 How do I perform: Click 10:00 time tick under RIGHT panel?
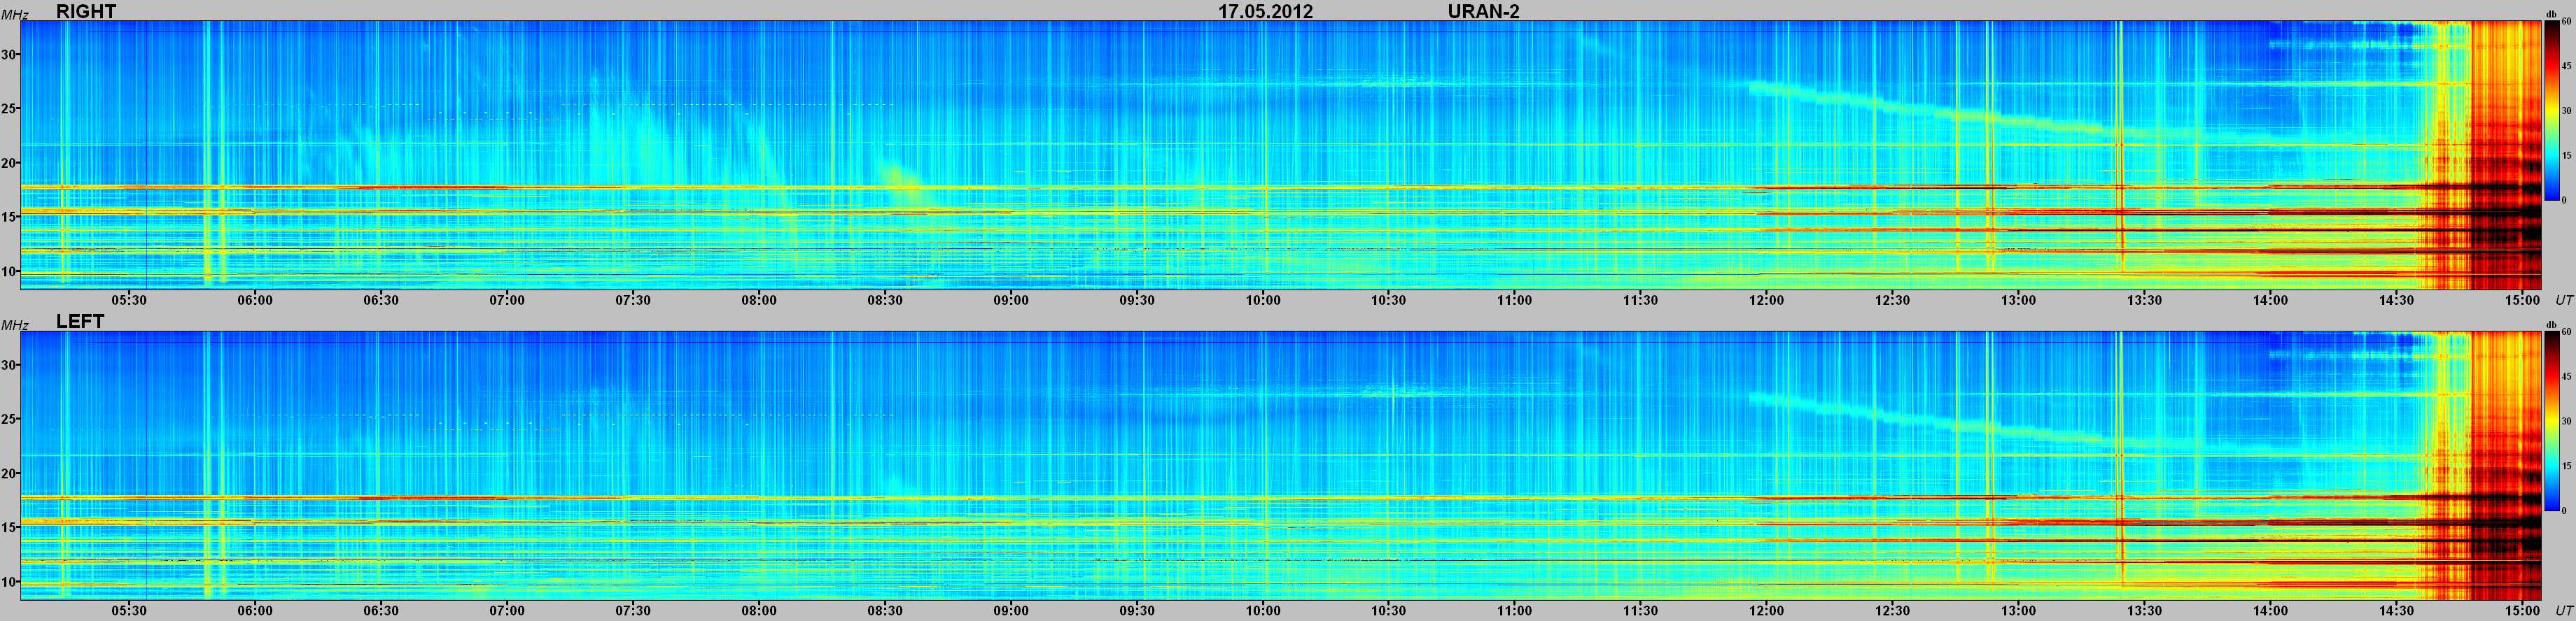coord(1263,299)
